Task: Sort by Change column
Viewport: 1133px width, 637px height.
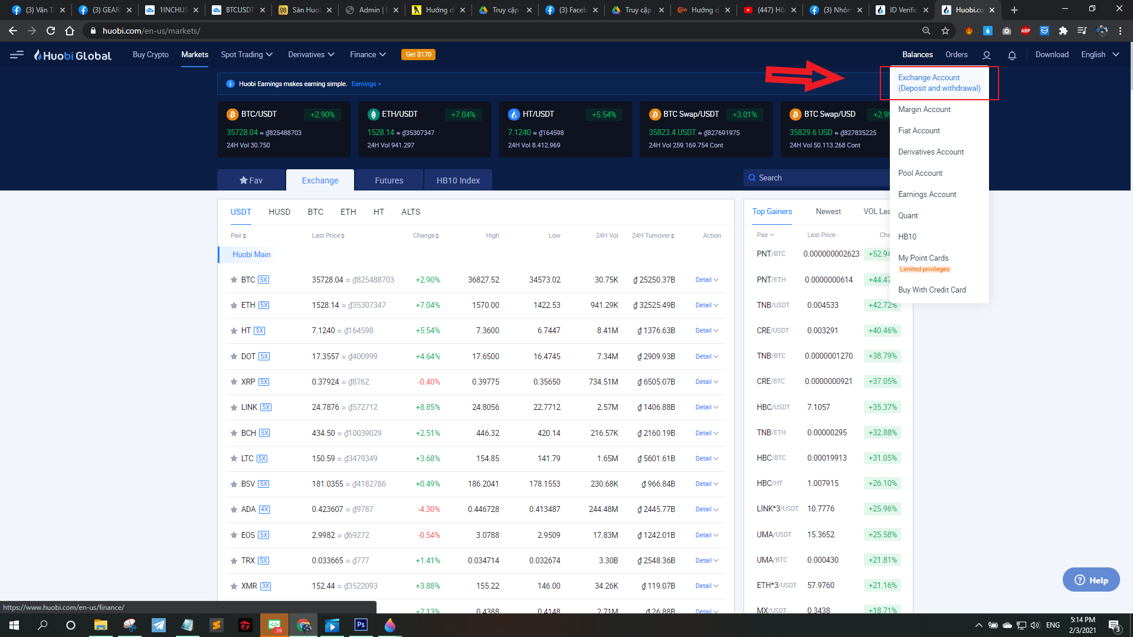Action: pyautogui.click(x=425, y=235)
